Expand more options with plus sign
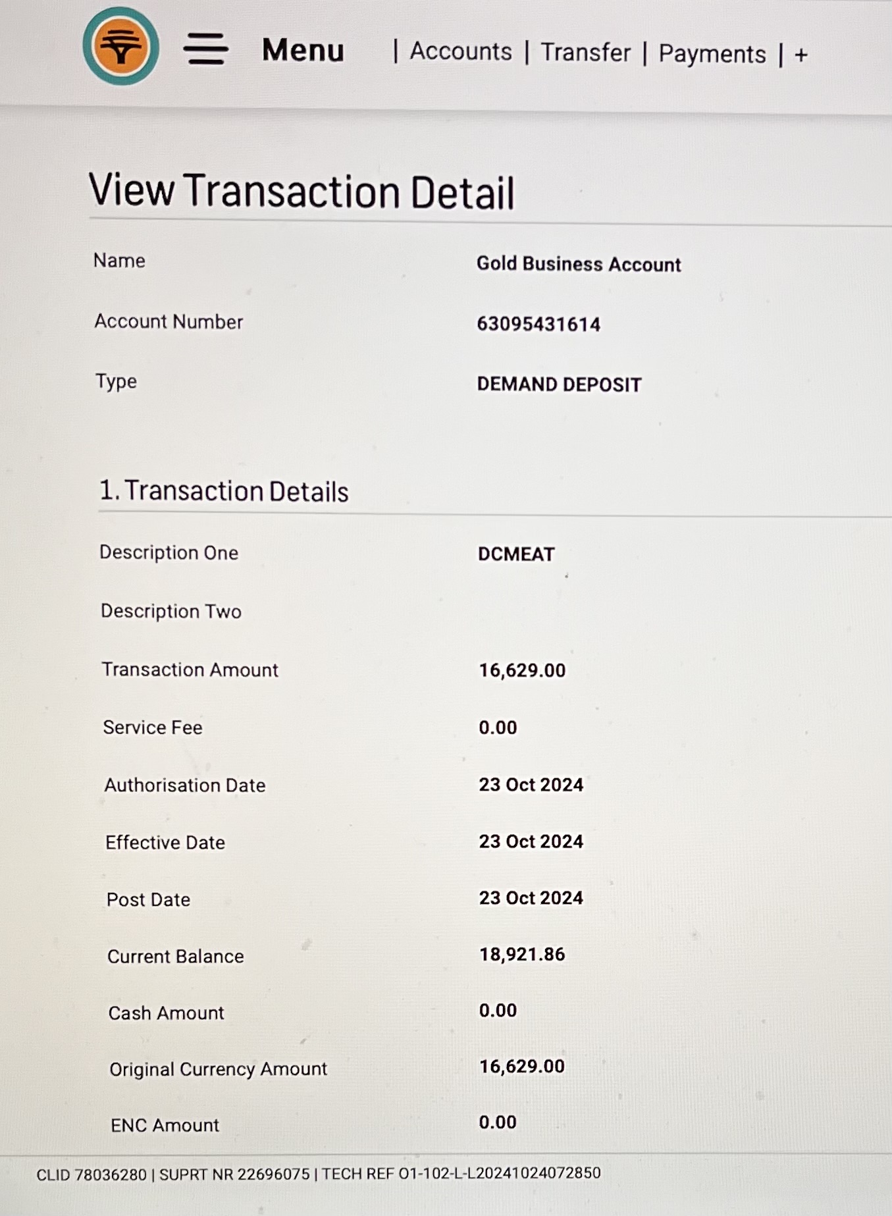The height and width of the screenshot is (1216, 892). (800, 55)
